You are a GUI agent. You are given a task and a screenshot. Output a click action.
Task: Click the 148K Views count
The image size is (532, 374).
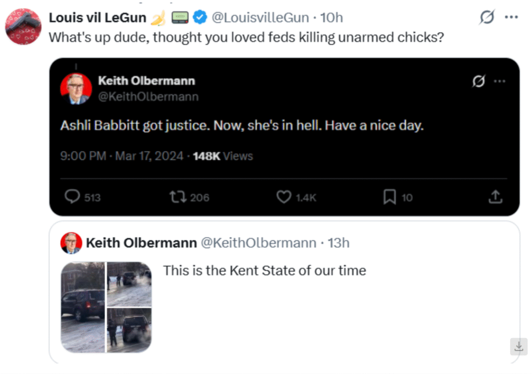tap(222, 156)
